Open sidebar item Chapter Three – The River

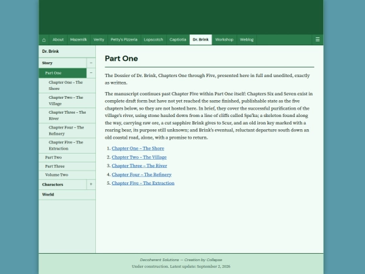[67, 115]
